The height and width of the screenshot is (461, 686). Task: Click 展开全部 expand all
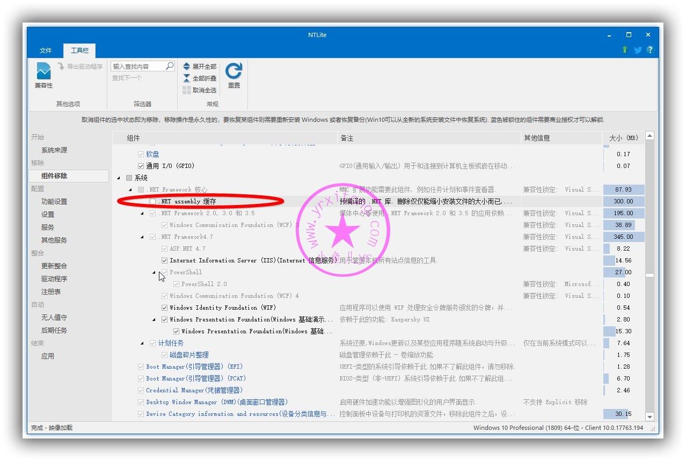(200, 67)
